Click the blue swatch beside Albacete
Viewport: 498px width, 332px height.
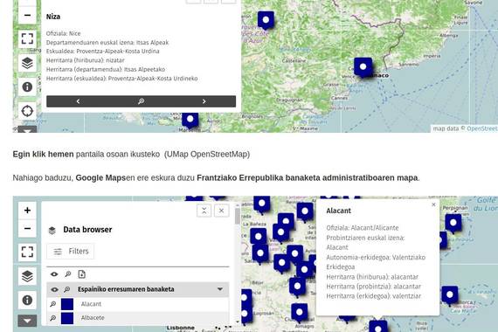[x=67, y=318]
